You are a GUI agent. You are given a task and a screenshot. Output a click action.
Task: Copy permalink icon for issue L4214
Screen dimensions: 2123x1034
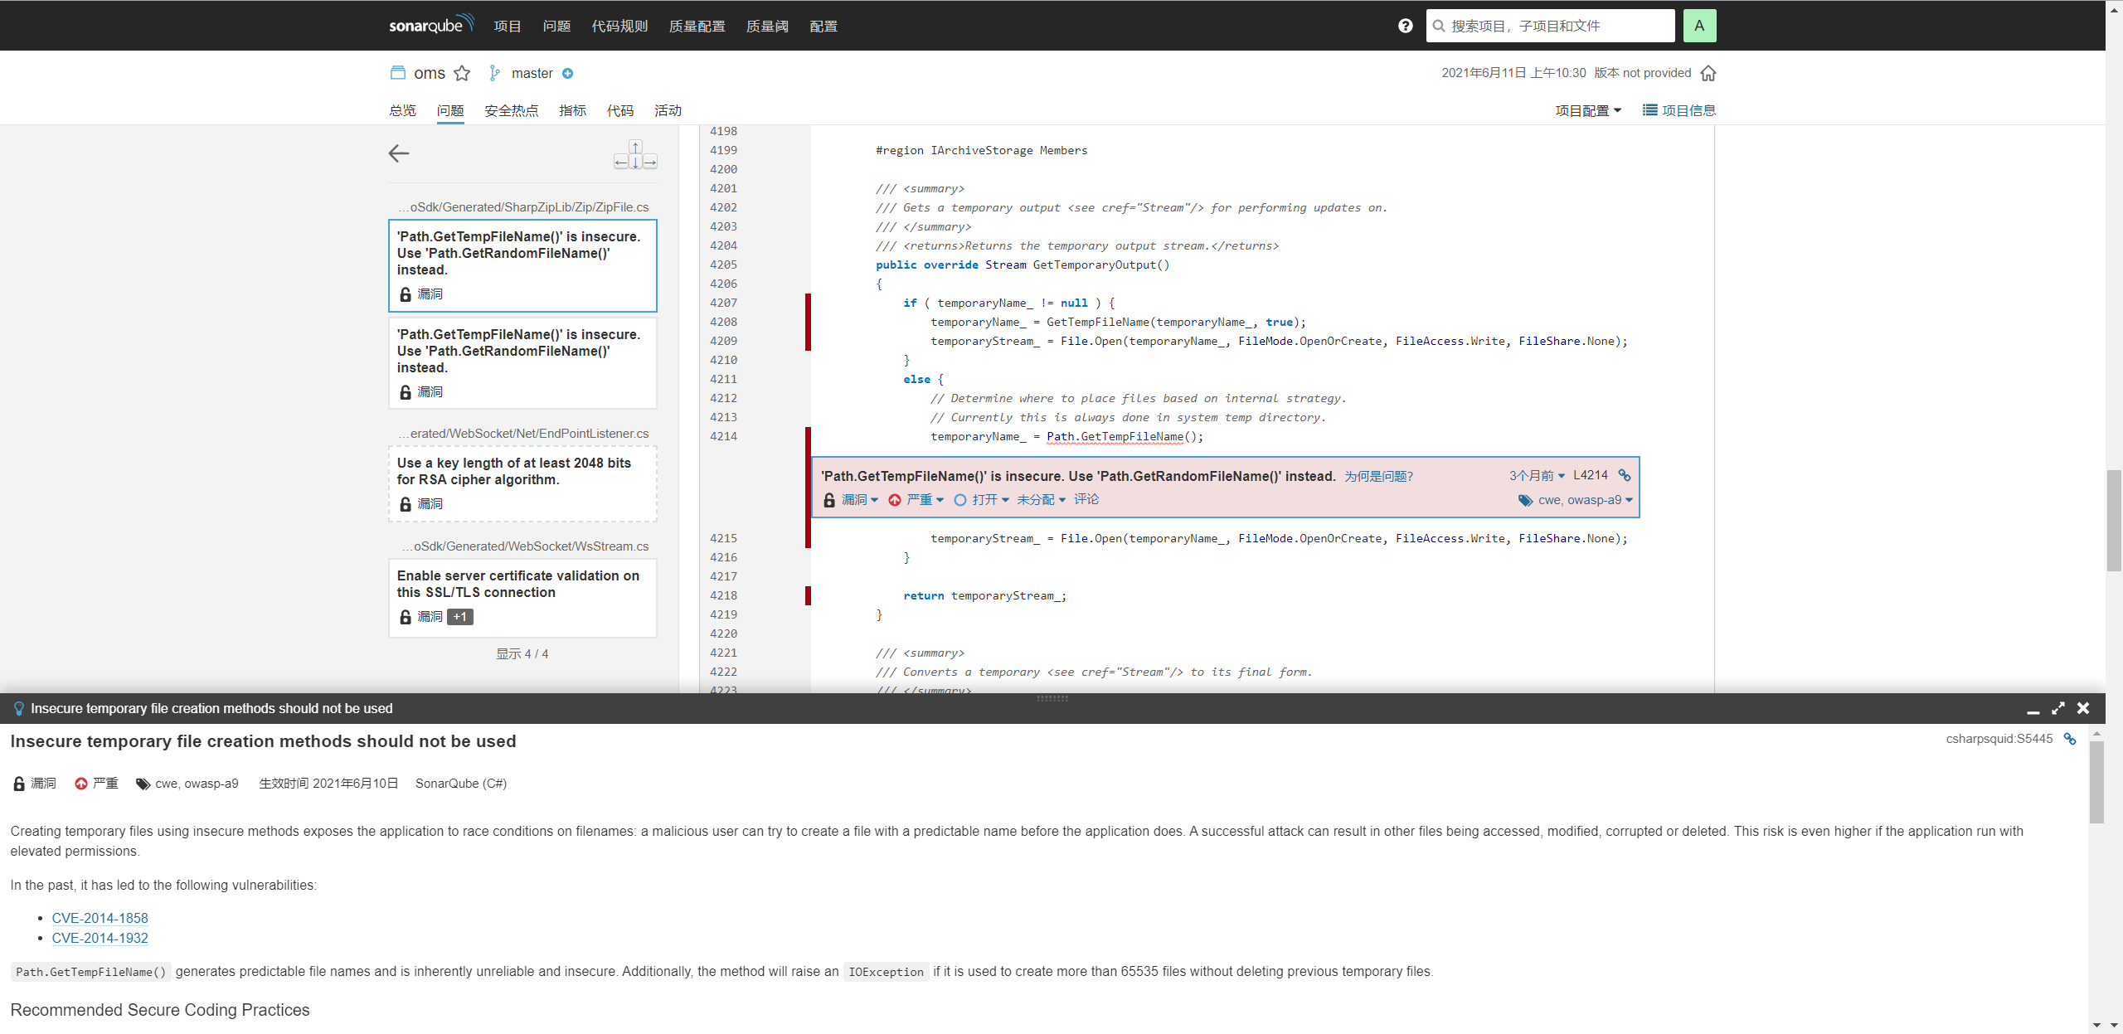pyautogui.click(x=1625, y=475)
